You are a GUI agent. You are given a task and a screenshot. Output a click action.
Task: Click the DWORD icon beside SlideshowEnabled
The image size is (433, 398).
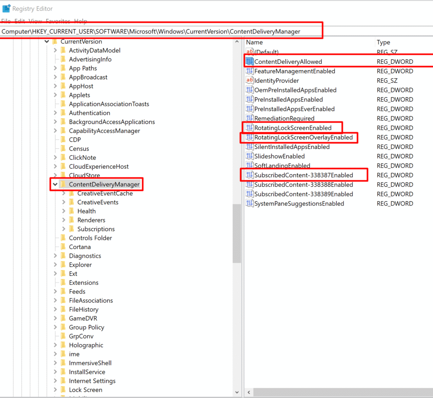[x=249, y=156]
